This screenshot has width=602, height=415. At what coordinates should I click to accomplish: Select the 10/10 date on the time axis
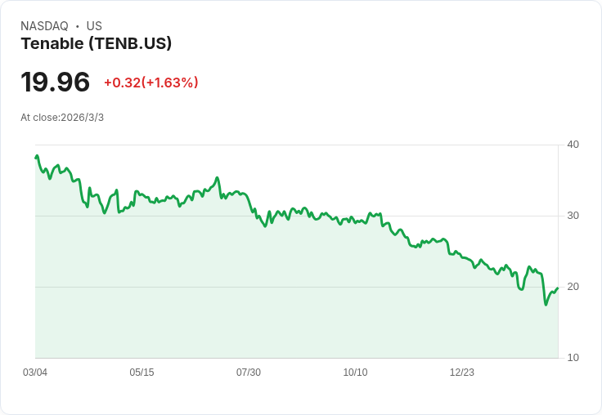(x=355, y=373)
